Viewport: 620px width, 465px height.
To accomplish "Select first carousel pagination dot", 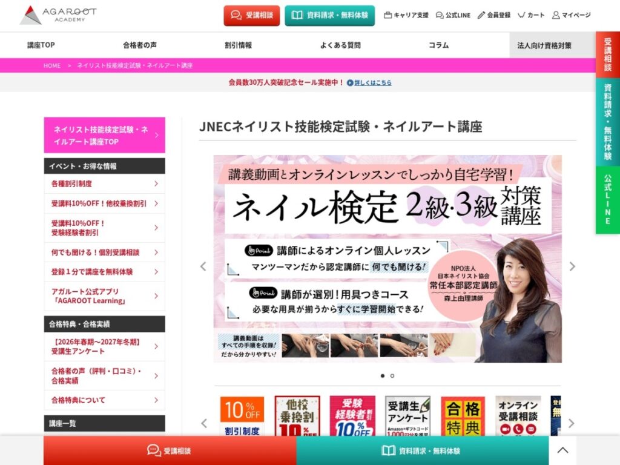I will (x=383, y=376).
